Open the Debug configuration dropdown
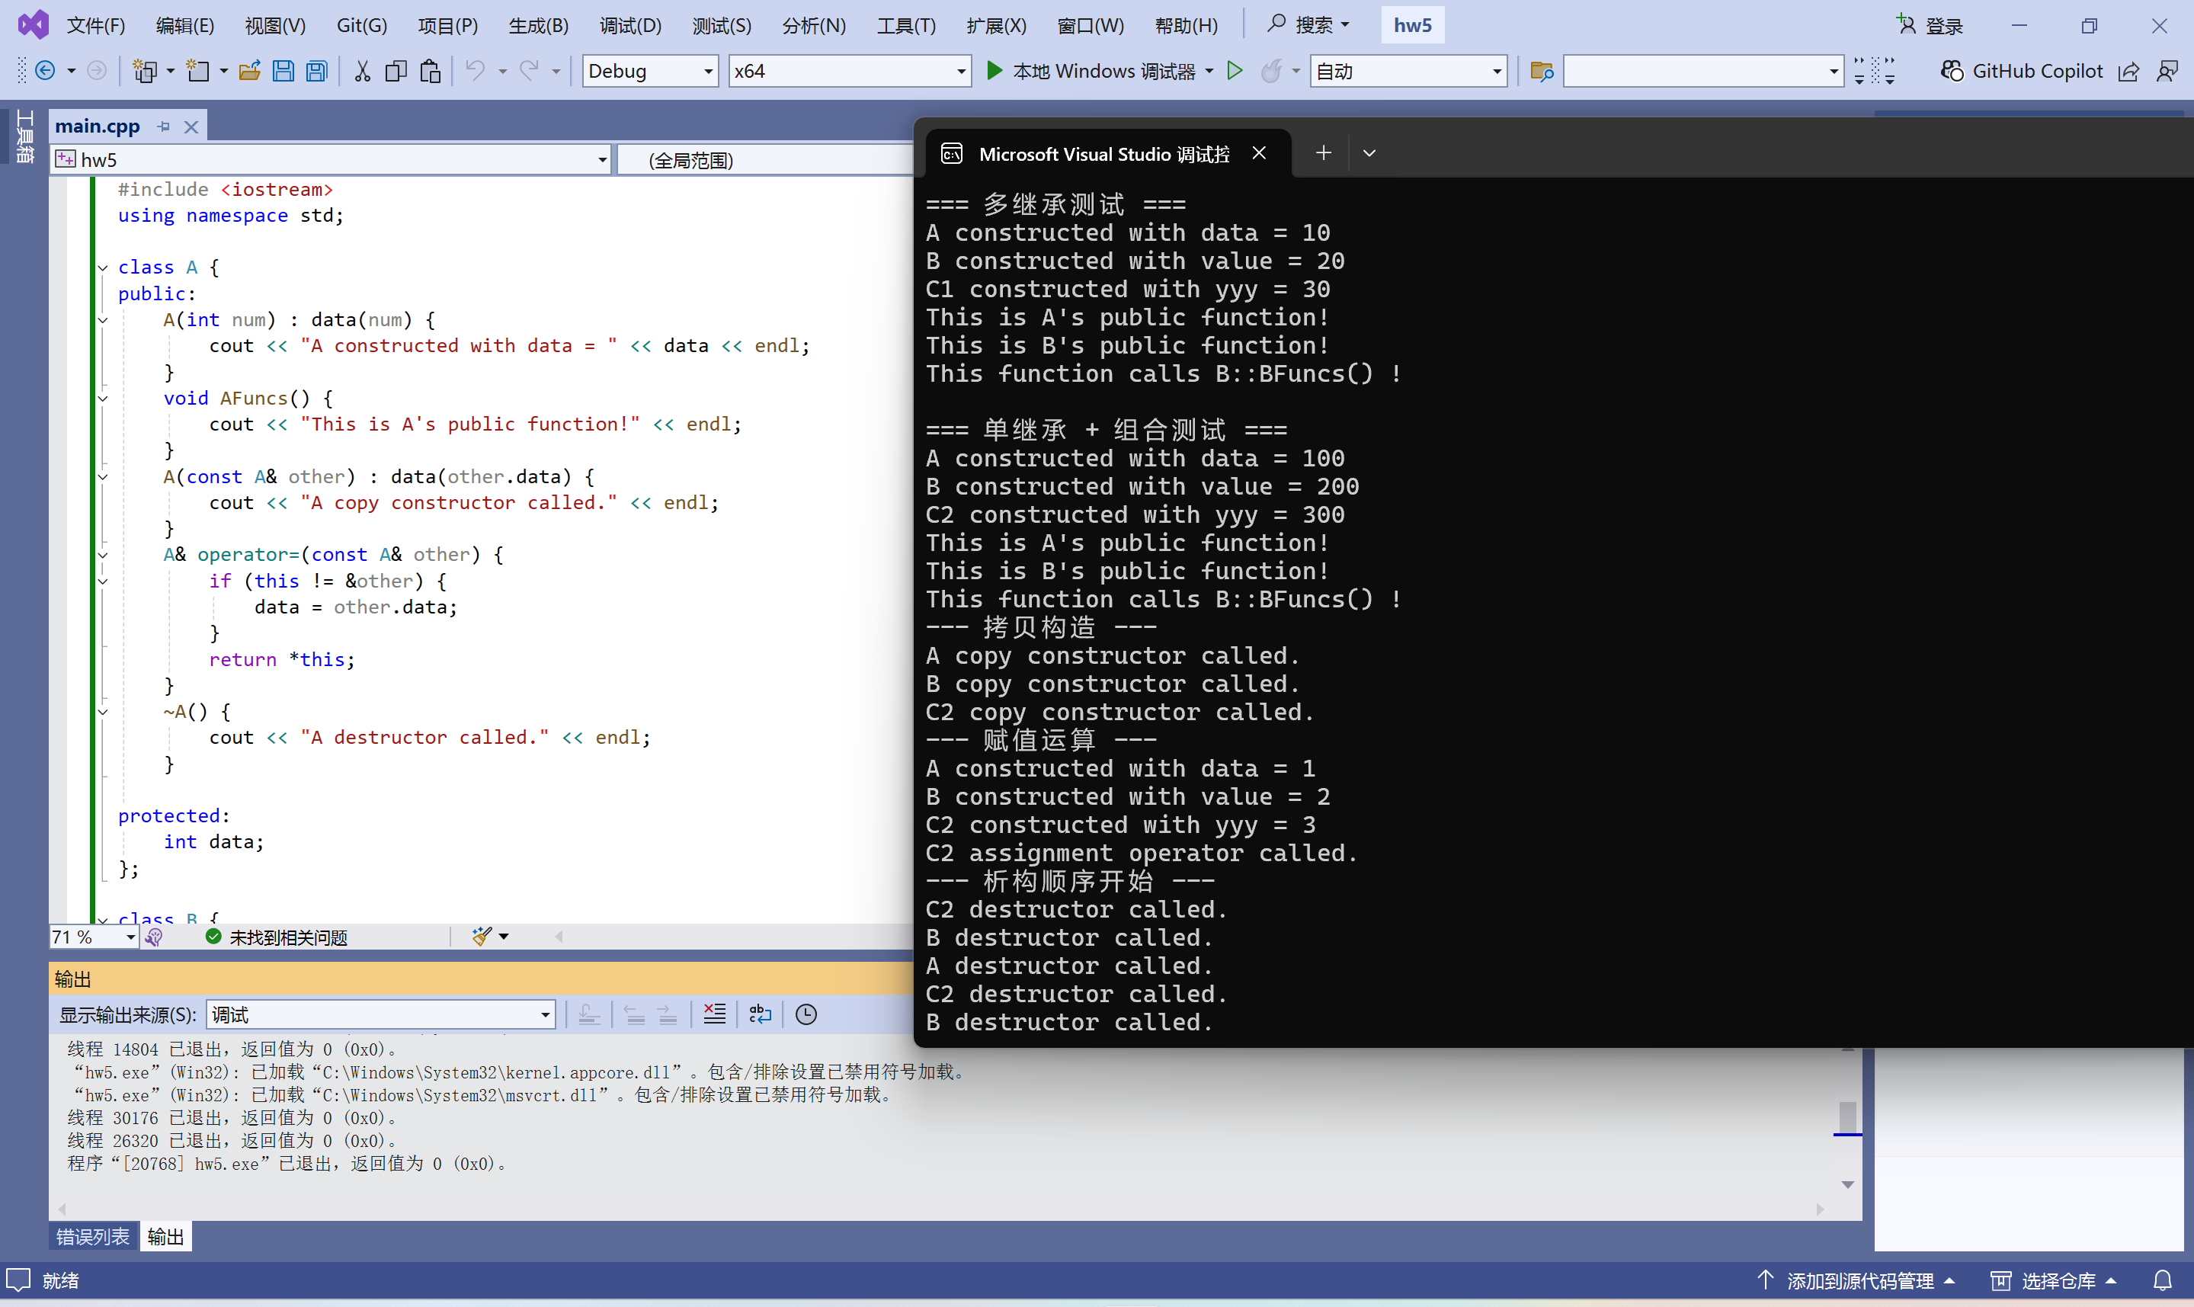 [708, 72]
